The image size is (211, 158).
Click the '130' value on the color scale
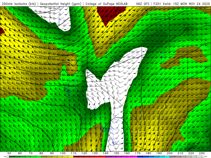95,153
